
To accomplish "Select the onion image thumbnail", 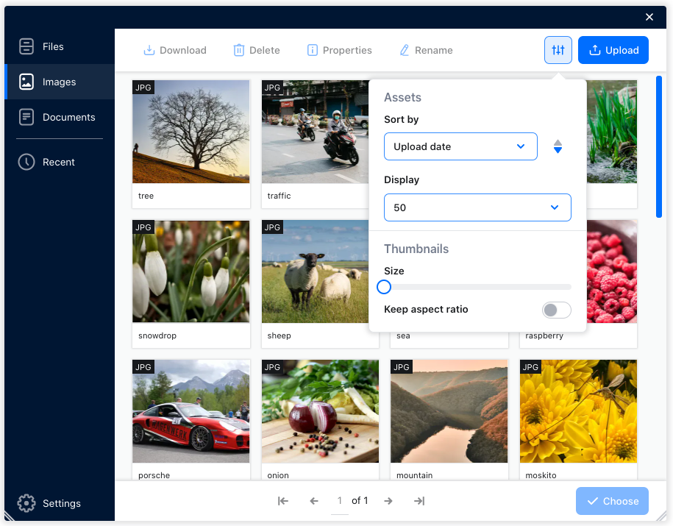I will pyautogui.click(x=320, y=411).
